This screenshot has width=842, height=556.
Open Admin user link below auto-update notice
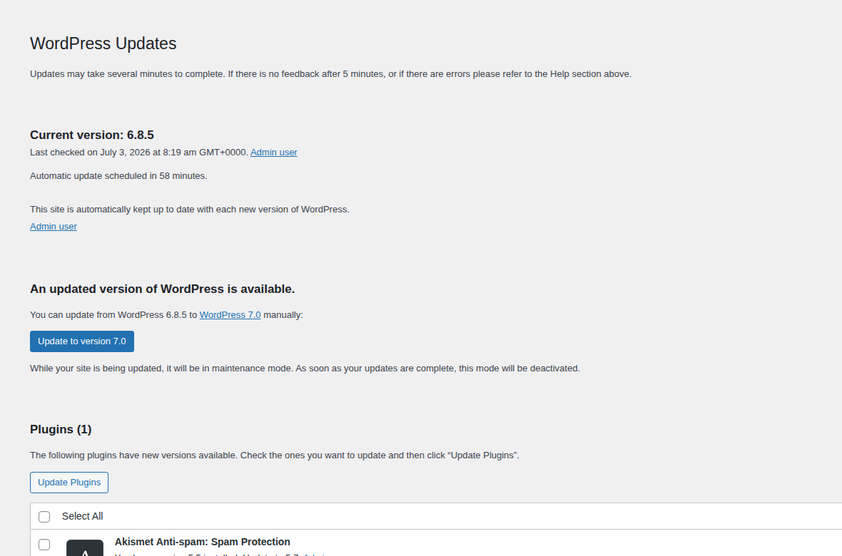54,227
